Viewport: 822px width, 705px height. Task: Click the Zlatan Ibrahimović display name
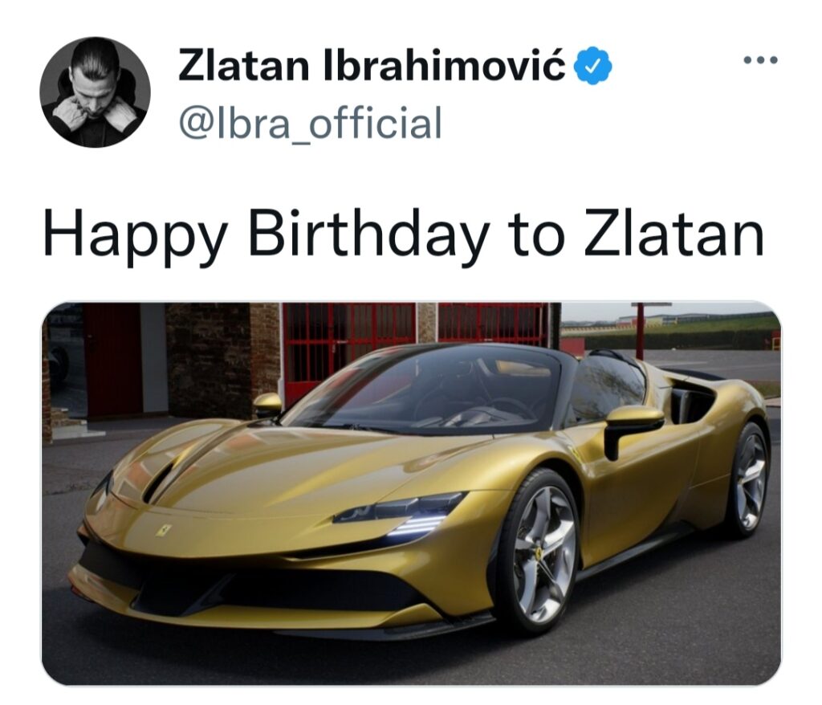click(x=372, y=66)
